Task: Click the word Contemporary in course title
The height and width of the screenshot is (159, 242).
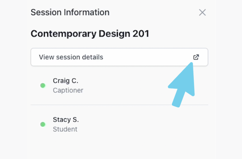Action: [63, 34]
